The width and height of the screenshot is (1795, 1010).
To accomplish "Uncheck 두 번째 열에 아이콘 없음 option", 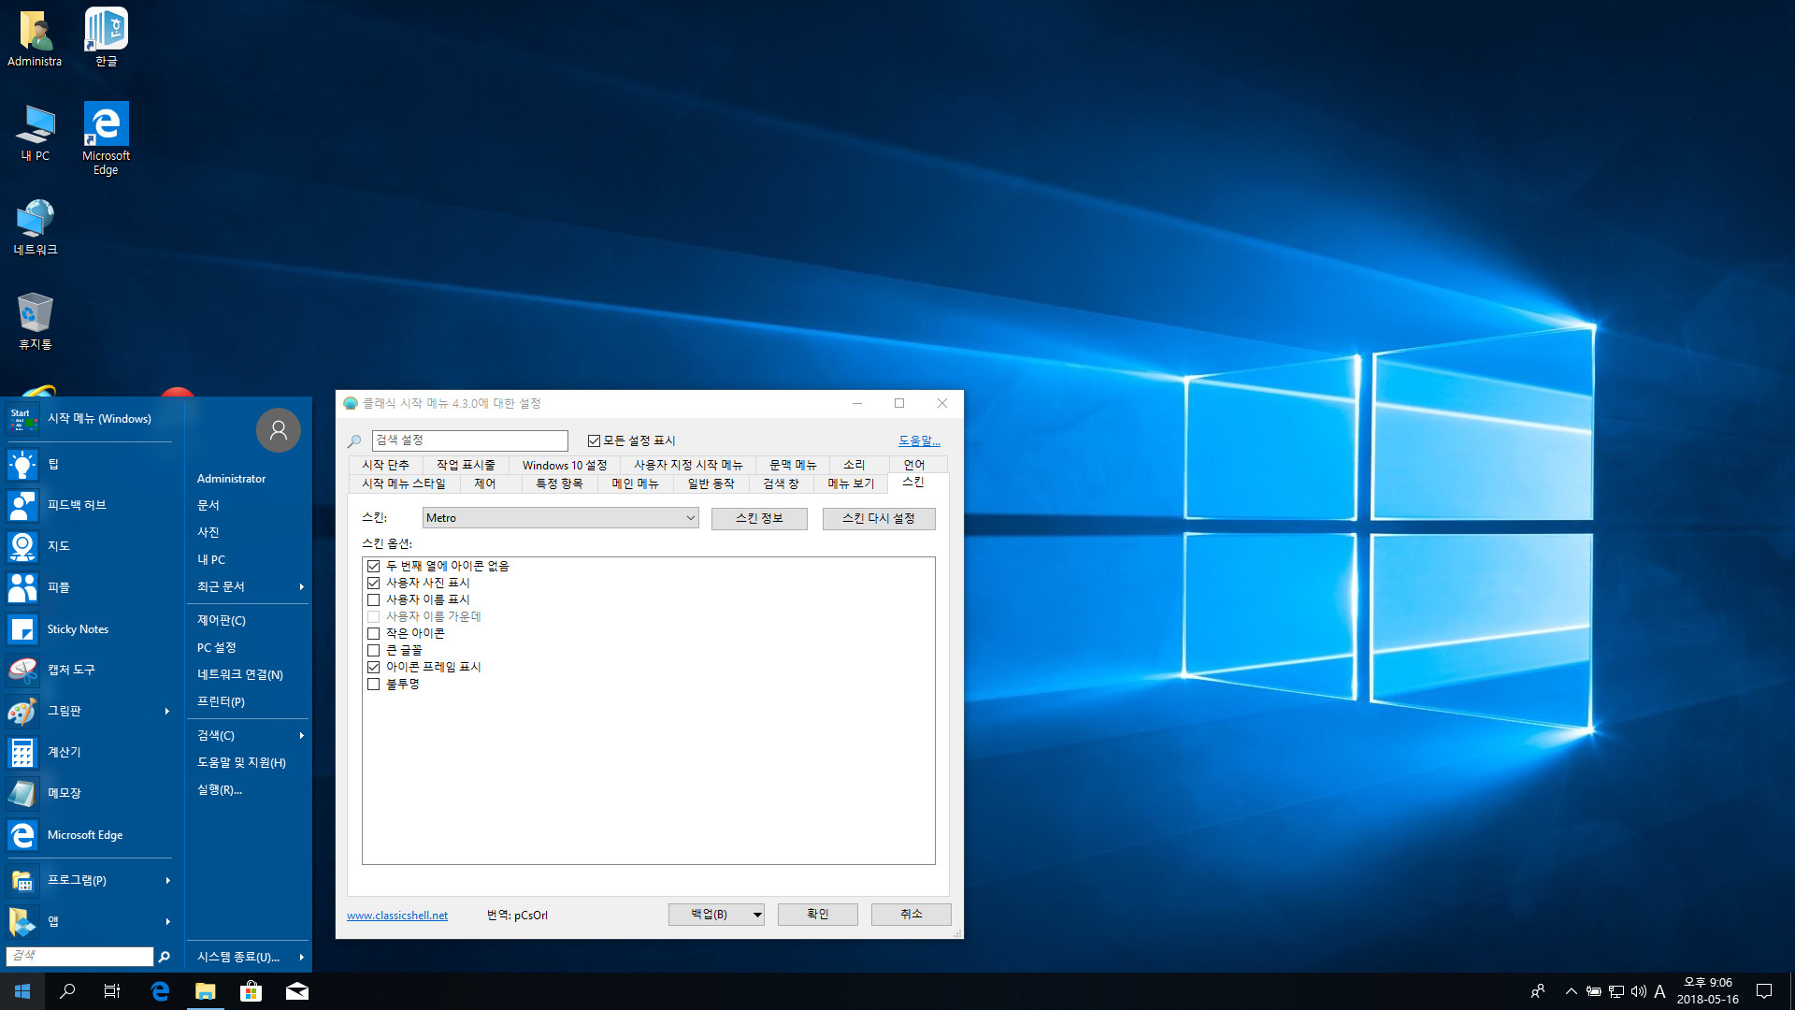I will [x=373, y=566].
